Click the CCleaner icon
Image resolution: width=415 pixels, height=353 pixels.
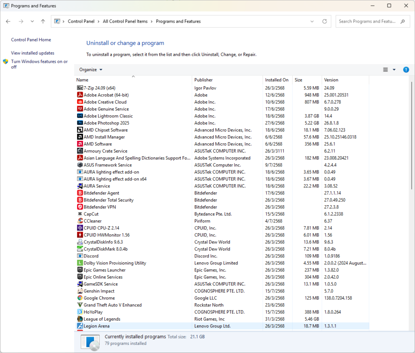click(x=80, y=221)
